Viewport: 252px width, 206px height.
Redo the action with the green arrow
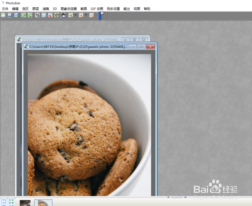(30, 15)
